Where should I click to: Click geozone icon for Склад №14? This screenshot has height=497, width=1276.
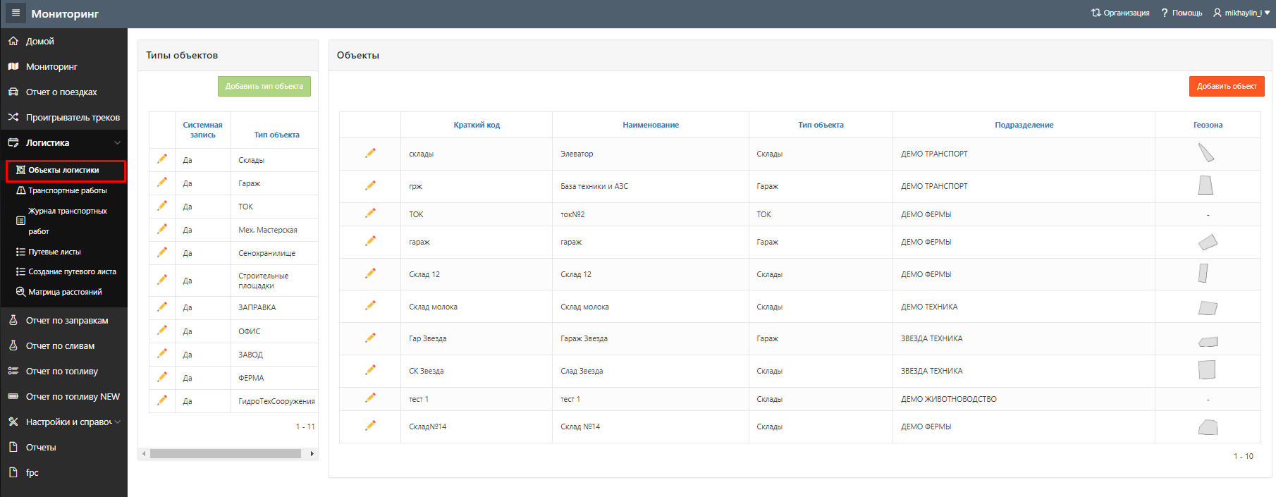pyautogui.click(x=1207, y=427)
